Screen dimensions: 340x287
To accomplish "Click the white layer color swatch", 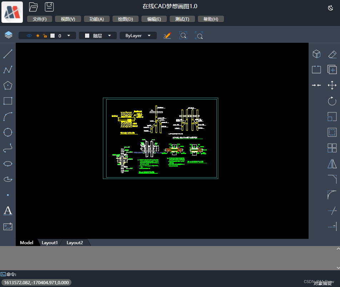I will click(53, 35).
